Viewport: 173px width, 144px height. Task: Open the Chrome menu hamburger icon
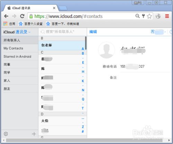point(167,16)
